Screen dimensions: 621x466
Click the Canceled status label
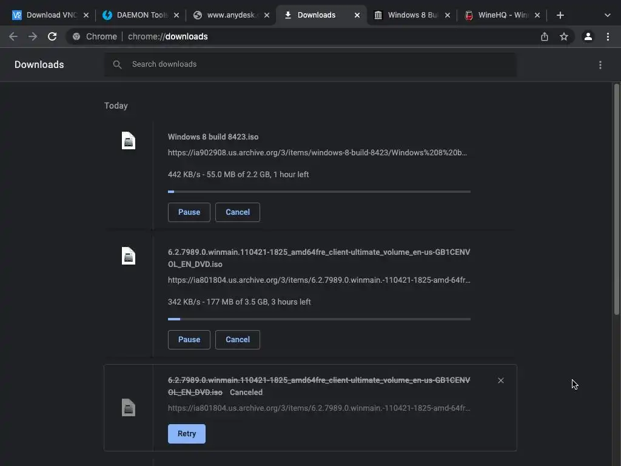(x=246, y=393)
